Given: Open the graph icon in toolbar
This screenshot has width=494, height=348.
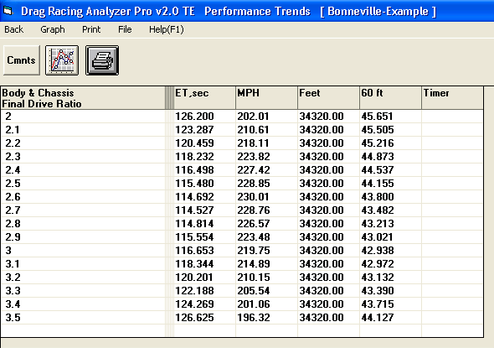Looking at the screenshot, I should (x=62, y=60).
